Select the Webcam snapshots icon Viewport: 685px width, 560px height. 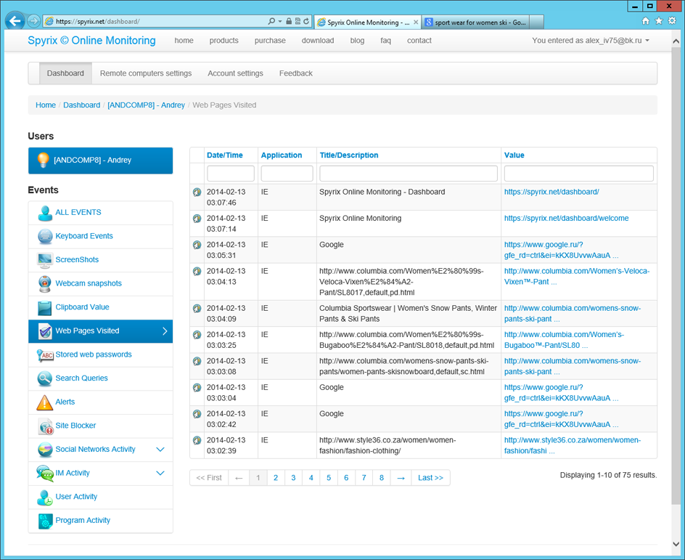pyautogui.click(x=45, y=283)
